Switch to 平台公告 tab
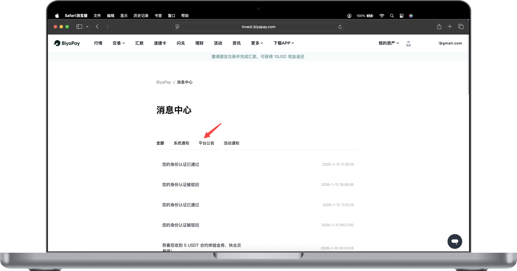517x271 pixels. pos(206,143)
